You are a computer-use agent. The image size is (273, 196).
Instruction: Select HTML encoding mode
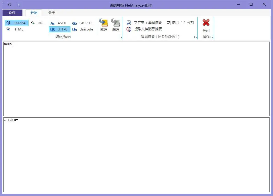click(15, 29)
